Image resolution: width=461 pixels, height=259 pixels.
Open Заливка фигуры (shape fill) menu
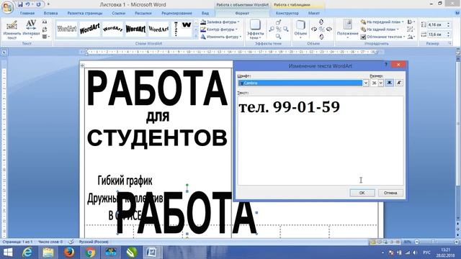pyautogui.click(x=220, y=22)
